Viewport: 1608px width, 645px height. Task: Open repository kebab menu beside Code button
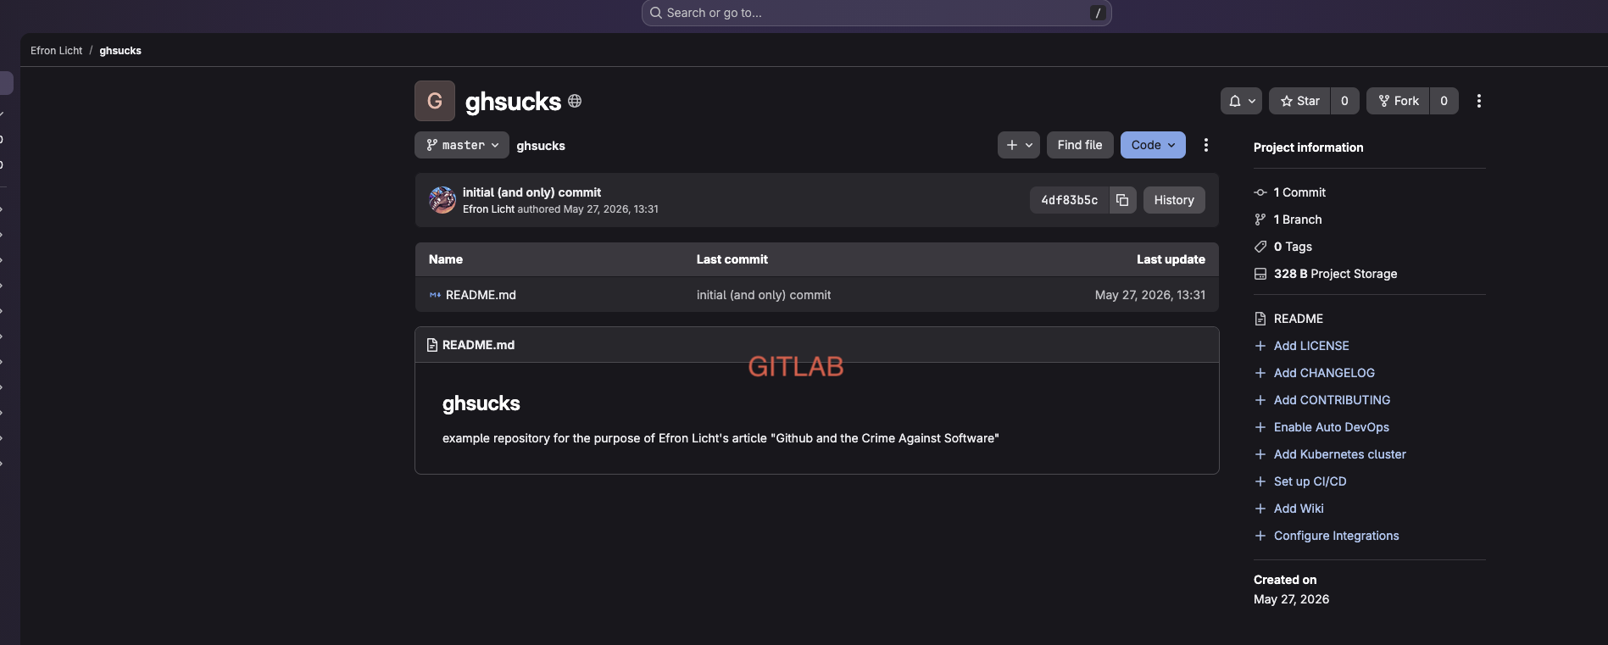1206,145
